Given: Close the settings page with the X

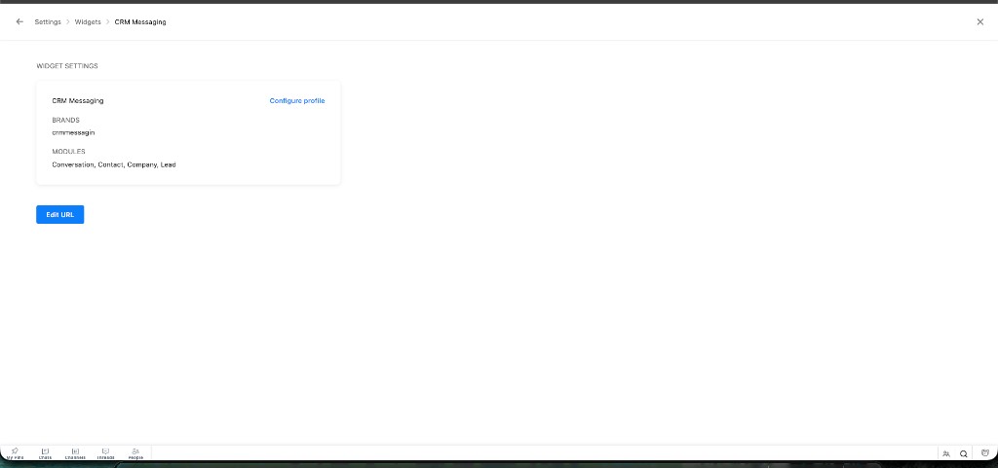Looking at the screenshot, I should pos(980,21).
